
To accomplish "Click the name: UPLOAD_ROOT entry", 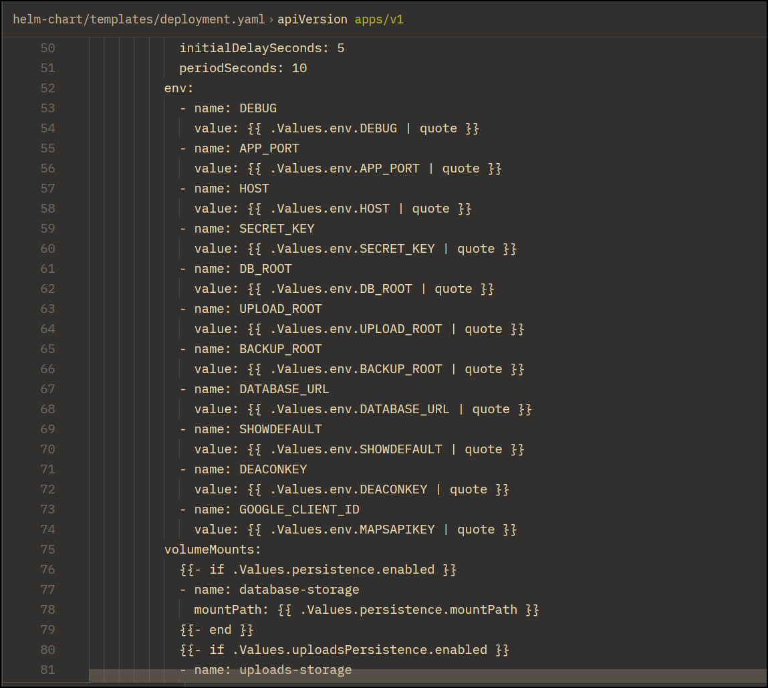I will (251, 309).
